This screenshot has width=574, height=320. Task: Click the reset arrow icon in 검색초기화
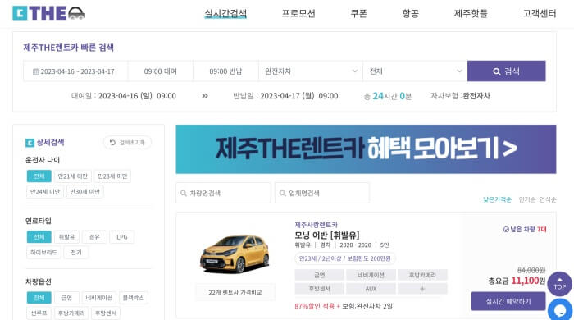click(x=113, y=143)
